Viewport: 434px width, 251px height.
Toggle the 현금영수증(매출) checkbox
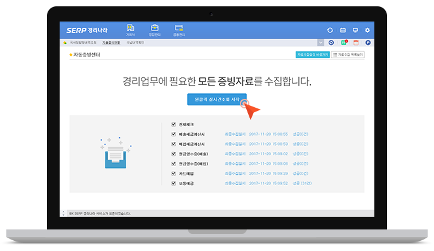tap(174, 153)
